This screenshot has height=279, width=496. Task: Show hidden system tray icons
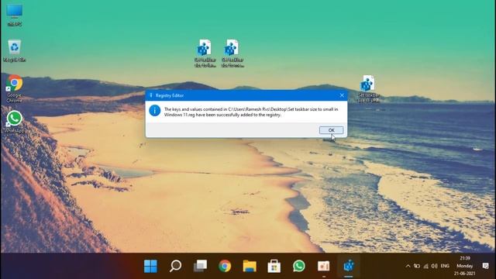408,266
